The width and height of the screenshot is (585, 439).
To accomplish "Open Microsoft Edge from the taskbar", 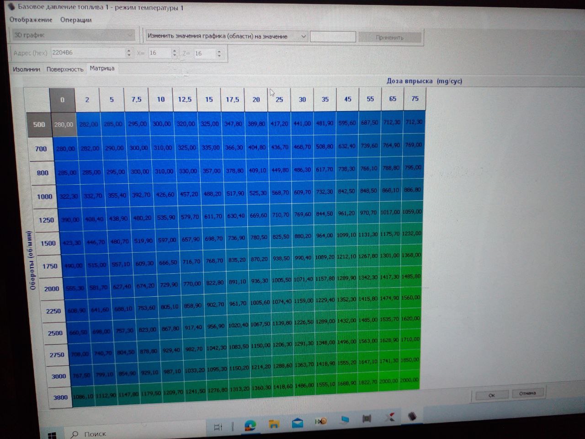I will [250, 425].
